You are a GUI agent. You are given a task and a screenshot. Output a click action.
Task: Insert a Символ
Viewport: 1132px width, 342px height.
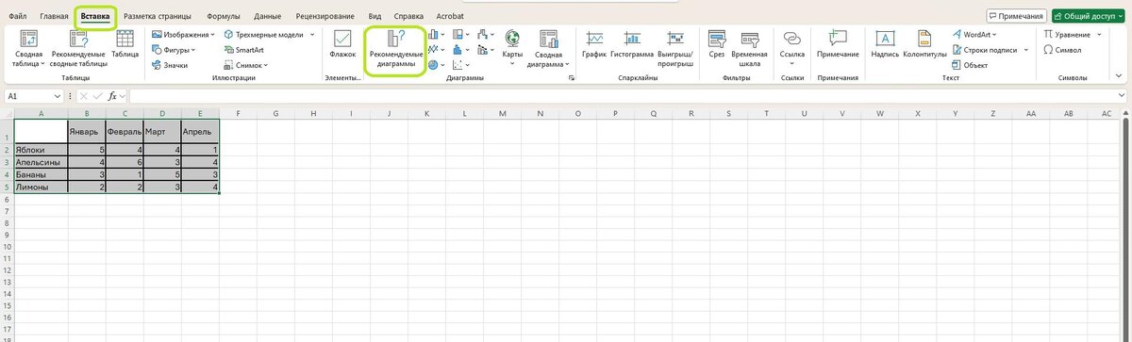pyautogui.click(x=1062, y=50)
